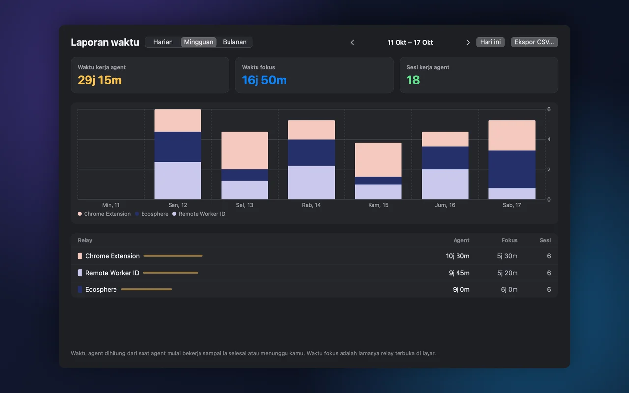Sort table by Fokus column header
This screenshot has height=393, width=629.
(x=510, y=240)
